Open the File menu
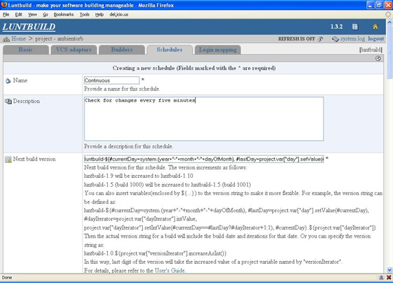This screenshot has width=393, height=283. (6, 14)
